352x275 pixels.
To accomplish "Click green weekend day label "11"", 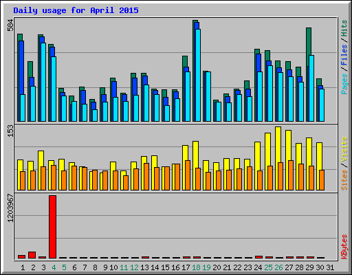I will coord(124,267).
